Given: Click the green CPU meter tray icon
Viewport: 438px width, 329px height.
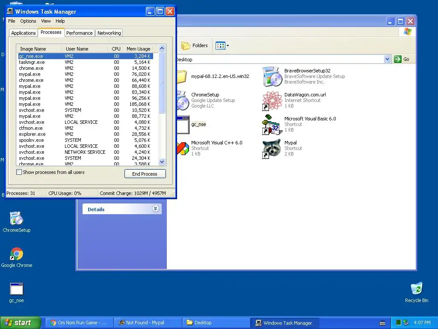Looking at the screenshot, I should (399, 323).
